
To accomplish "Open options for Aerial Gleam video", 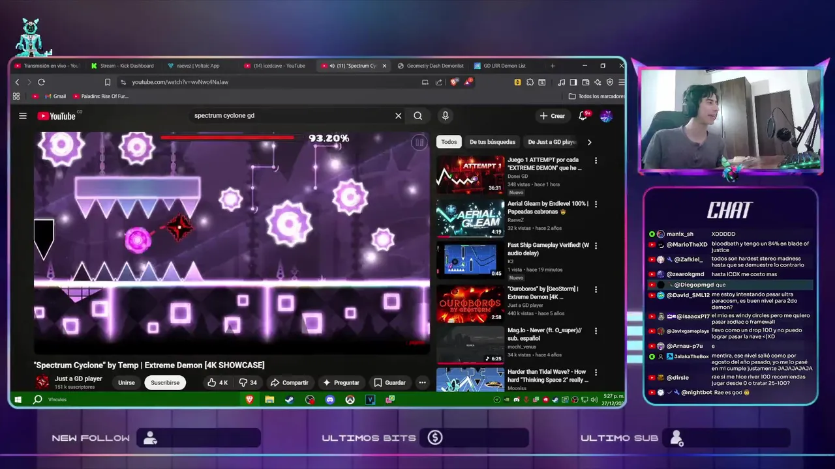I will coord(596,204).
